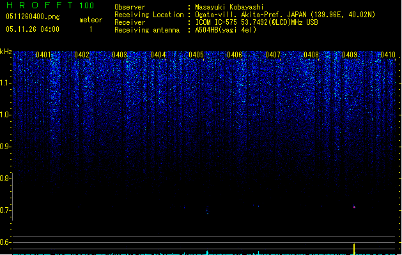402x255 pixels.
Task: Click the 0407 time marker
Action: [273, 55]
